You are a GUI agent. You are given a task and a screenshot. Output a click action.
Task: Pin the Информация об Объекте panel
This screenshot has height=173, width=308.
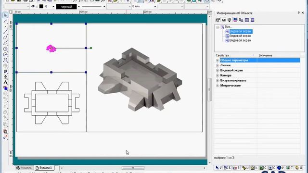pos(298,13)
